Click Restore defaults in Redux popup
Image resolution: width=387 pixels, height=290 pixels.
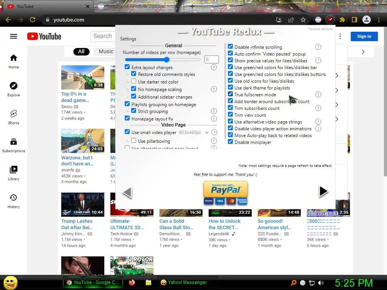(x=320, y=29)
